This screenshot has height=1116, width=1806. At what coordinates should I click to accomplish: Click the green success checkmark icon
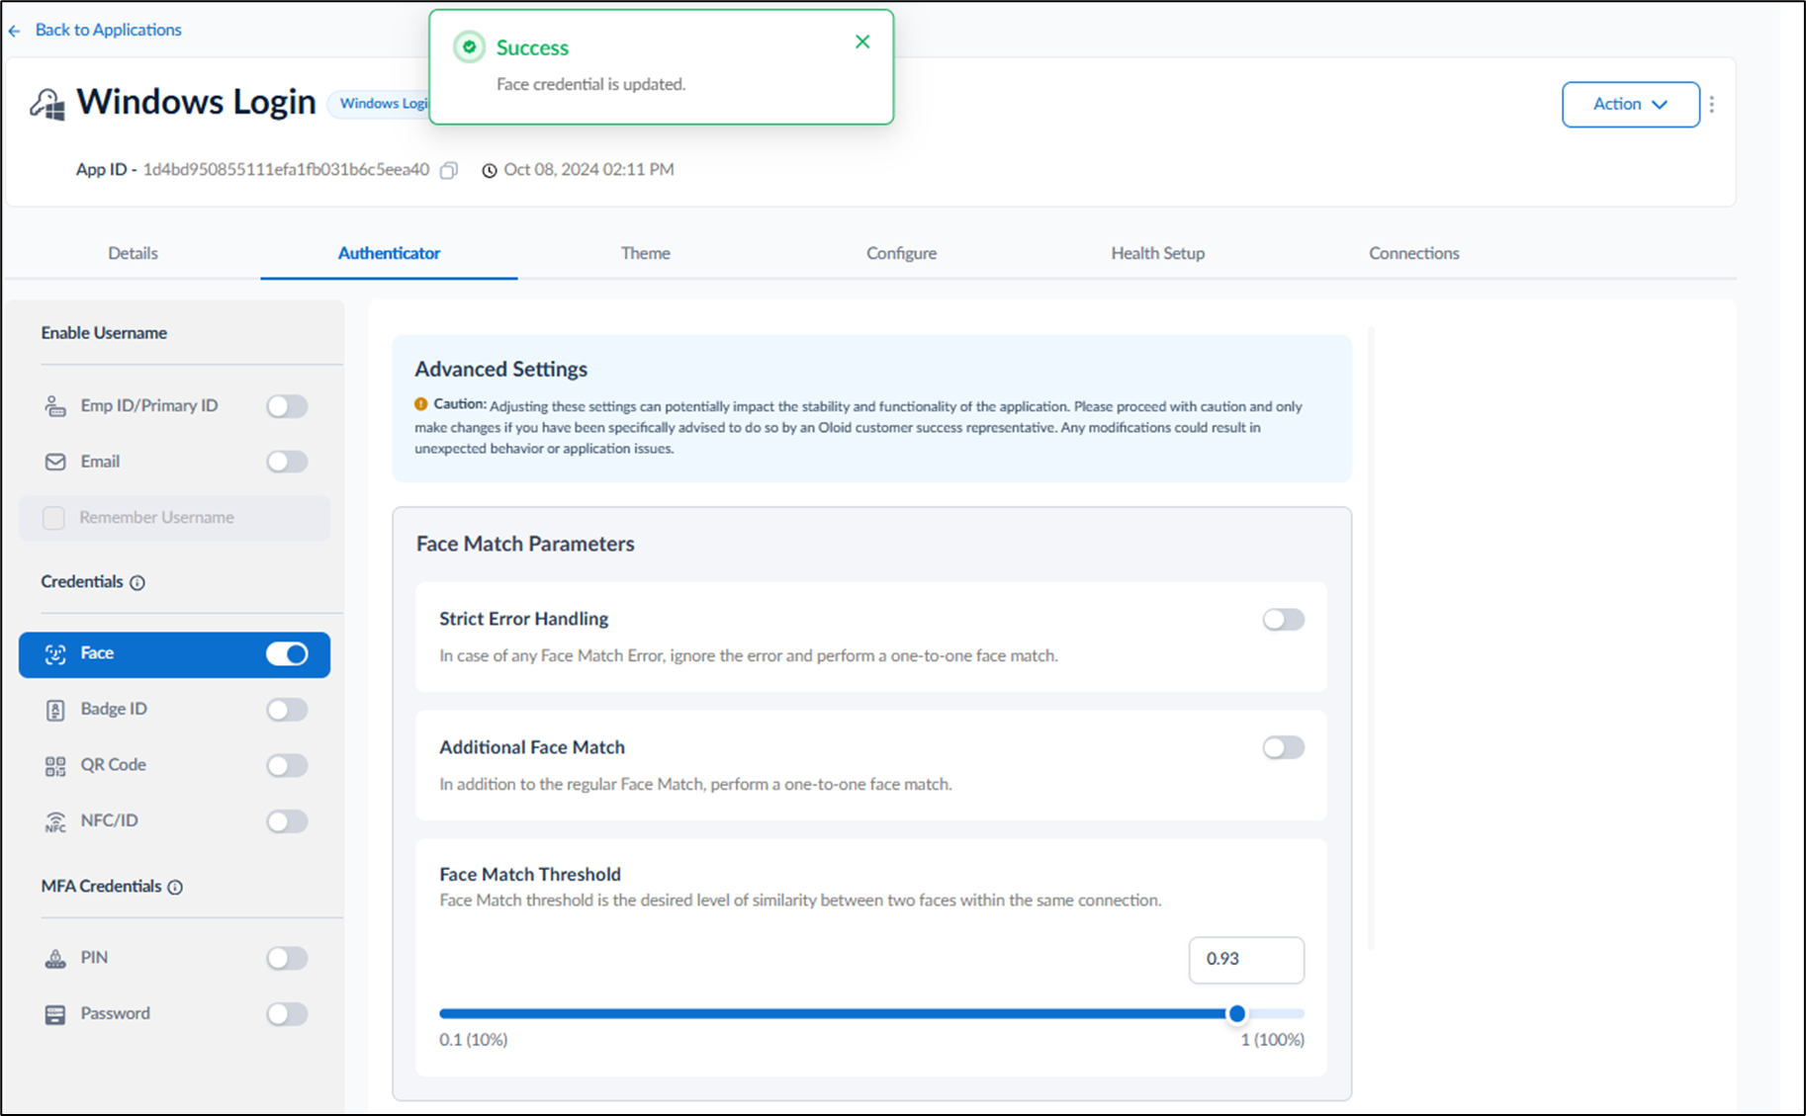coord(470,46)
